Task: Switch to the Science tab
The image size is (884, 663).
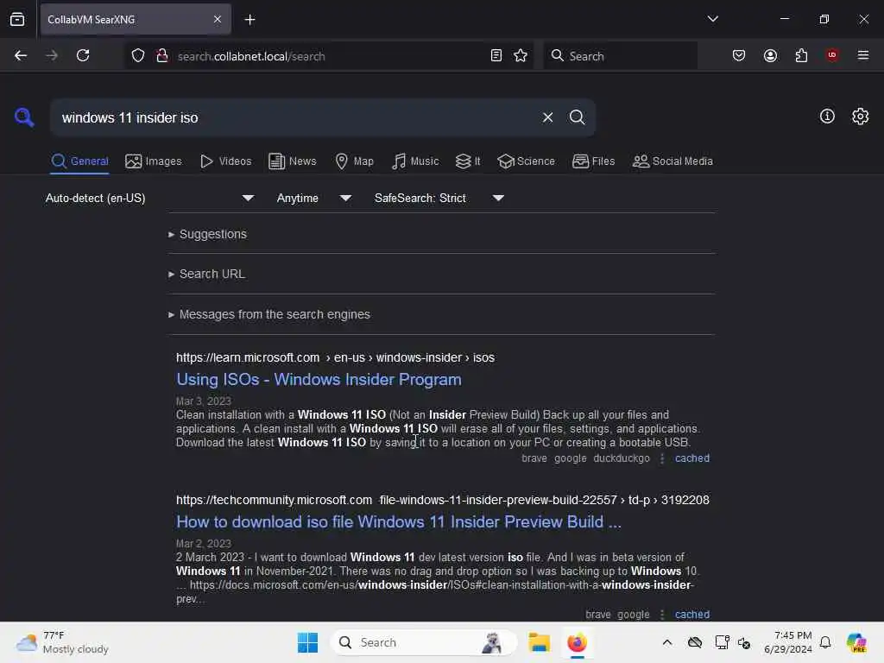Action: [526, 161]
